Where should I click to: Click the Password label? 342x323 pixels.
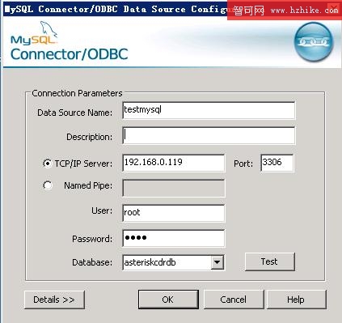coord(92,239)
